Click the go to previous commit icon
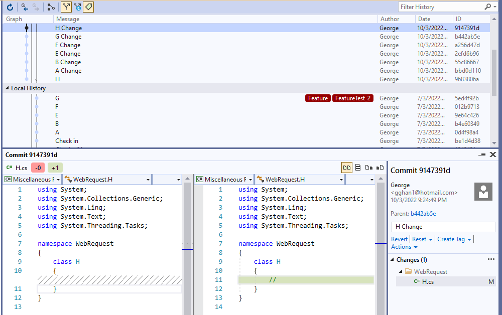The image size is (502, 315). pyautogui.click(x=25, y=7)
